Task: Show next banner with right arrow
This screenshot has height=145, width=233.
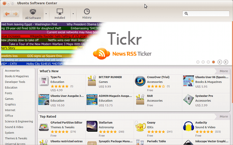Action: (x=226, y=62)
